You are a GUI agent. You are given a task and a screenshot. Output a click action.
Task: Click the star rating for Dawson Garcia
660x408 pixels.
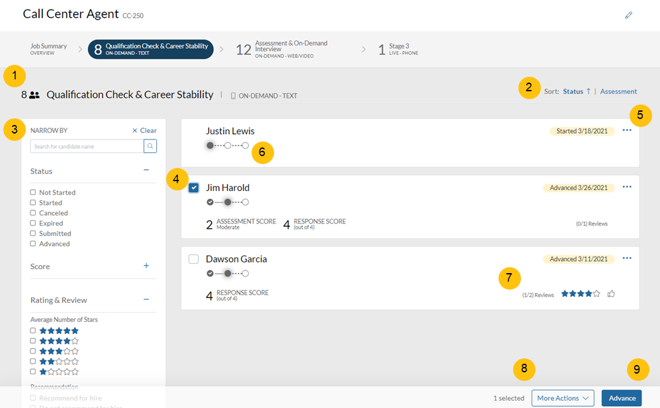click(x=580, y=294)
